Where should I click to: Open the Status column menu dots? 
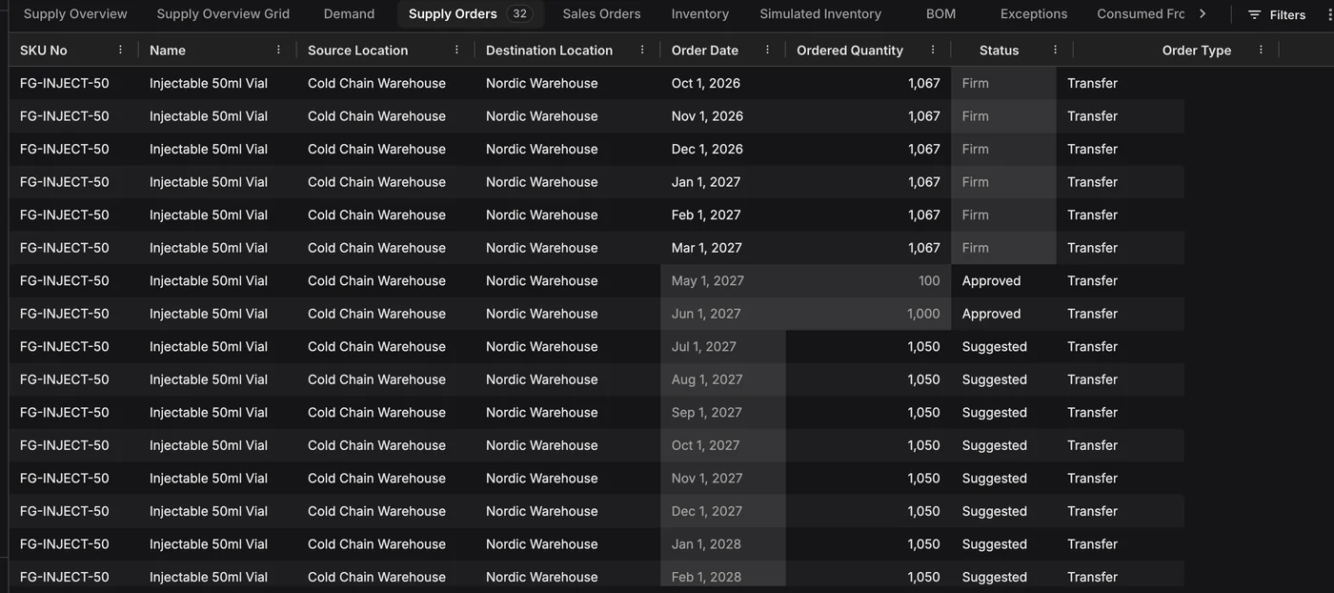(1055, 50)
